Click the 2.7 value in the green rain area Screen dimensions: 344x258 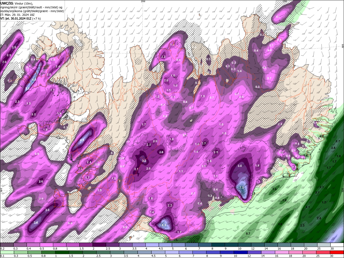[x=338, y=141]
